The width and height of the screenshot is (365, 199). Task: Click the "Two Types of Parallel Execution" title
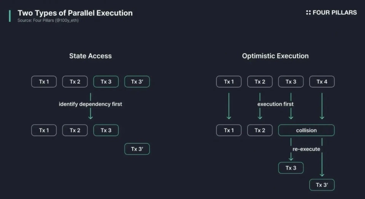click(75, 13)
